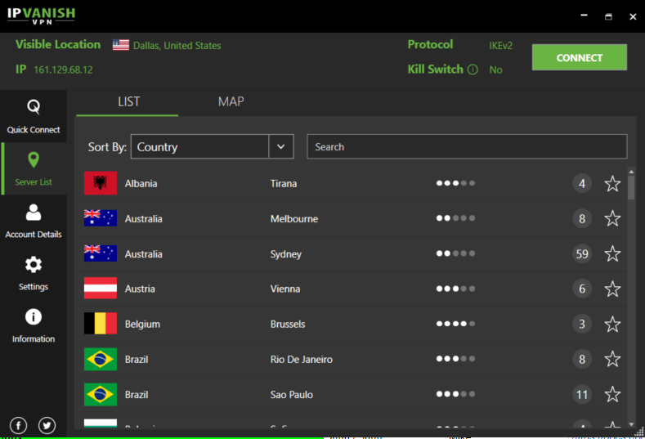Click the green CONNECT button
The height and width of the screenshot is (439, 645).
579,57
